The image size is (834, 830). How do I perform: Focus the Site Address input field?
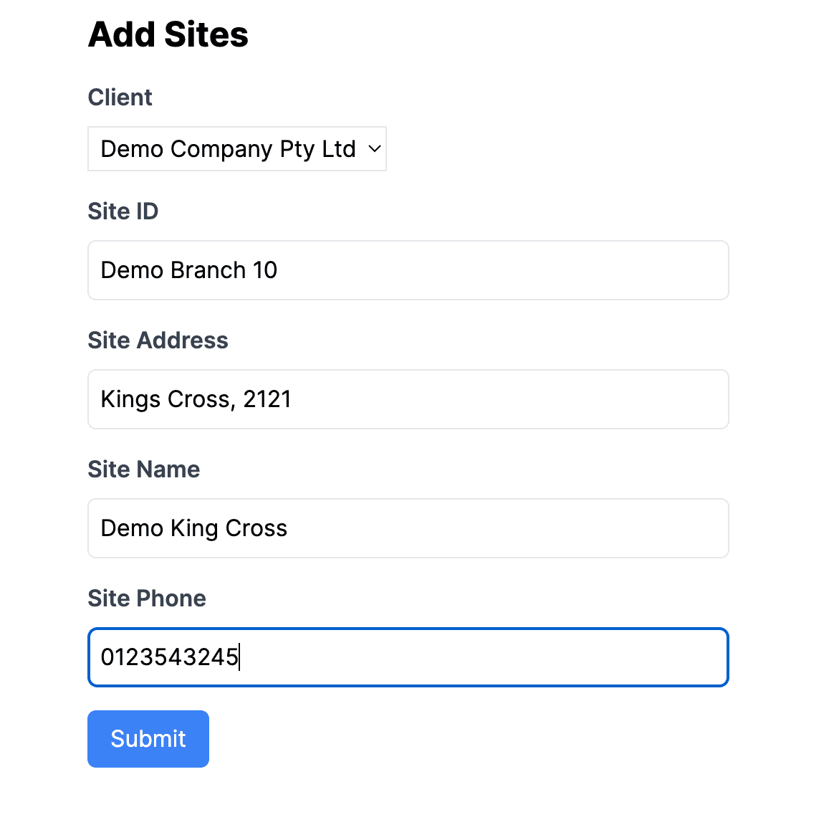coord(408,399)
